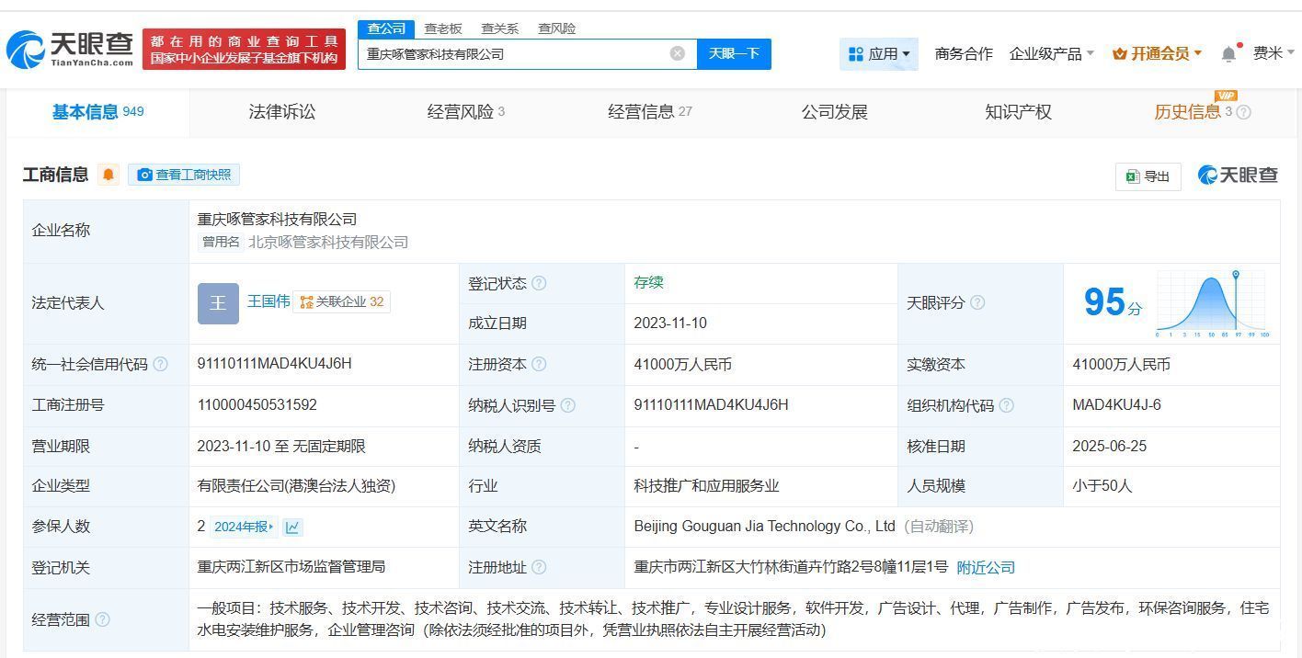Open the 附近公司 nearby companies link
The image size is (1302, 658).
(986, 567)
